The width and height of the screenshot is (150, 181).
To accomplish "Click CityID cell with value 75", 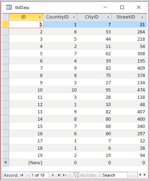I will pyautogui.click(x=94, y=75).
